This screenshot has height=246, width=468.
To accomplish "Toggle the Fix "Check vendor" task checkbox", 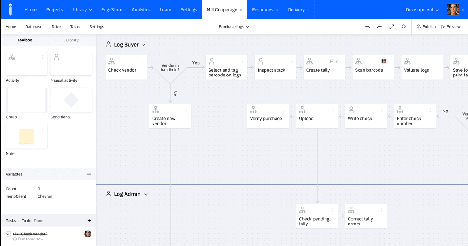I will click(x=8, y=234).
